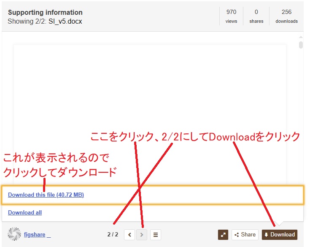The height and width of the screenshot is (247, 310).
Task: Open the file list with the hamburger icon
Action: 155,235
